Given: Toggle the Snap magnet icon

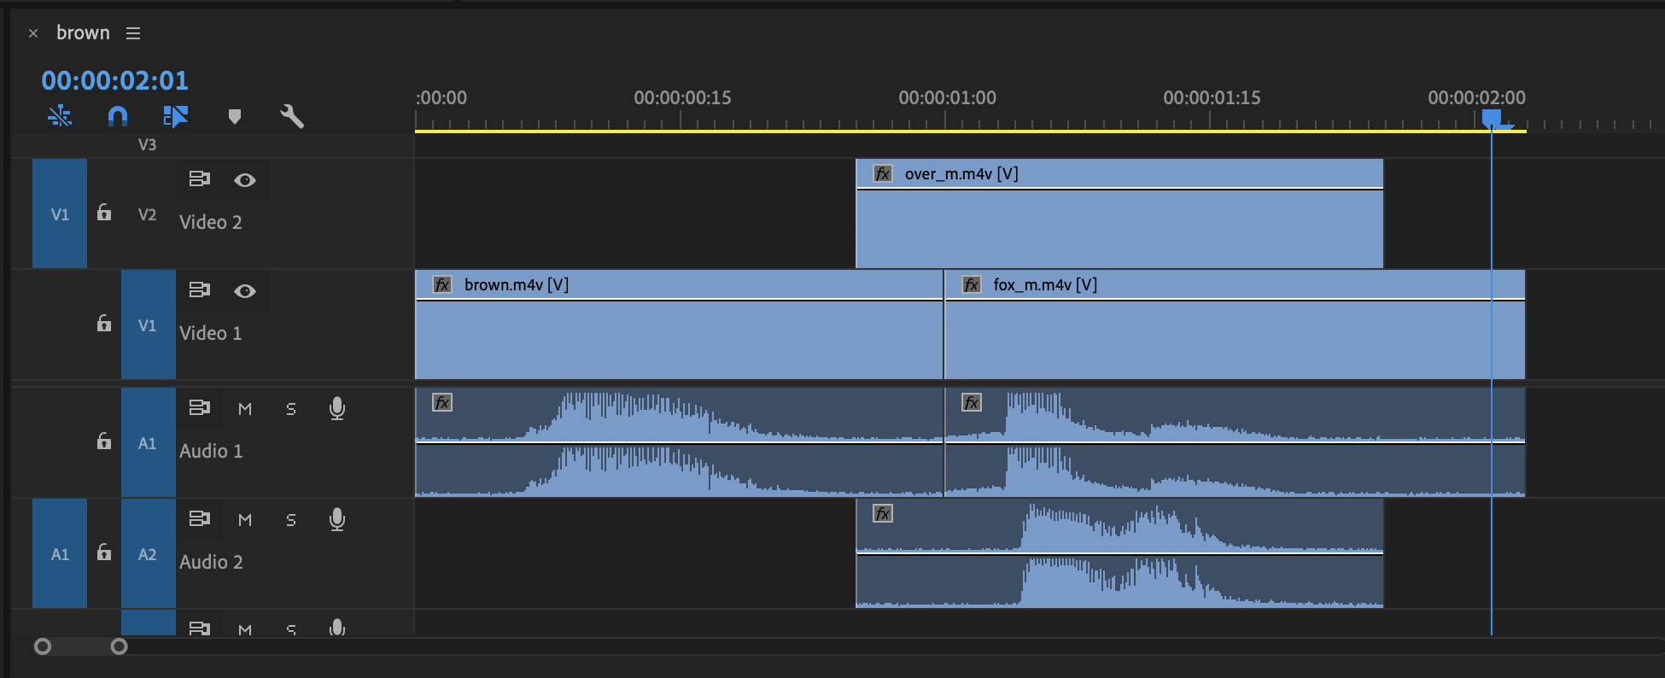Looking at the screenshot, I should click(x=118, y=116).
